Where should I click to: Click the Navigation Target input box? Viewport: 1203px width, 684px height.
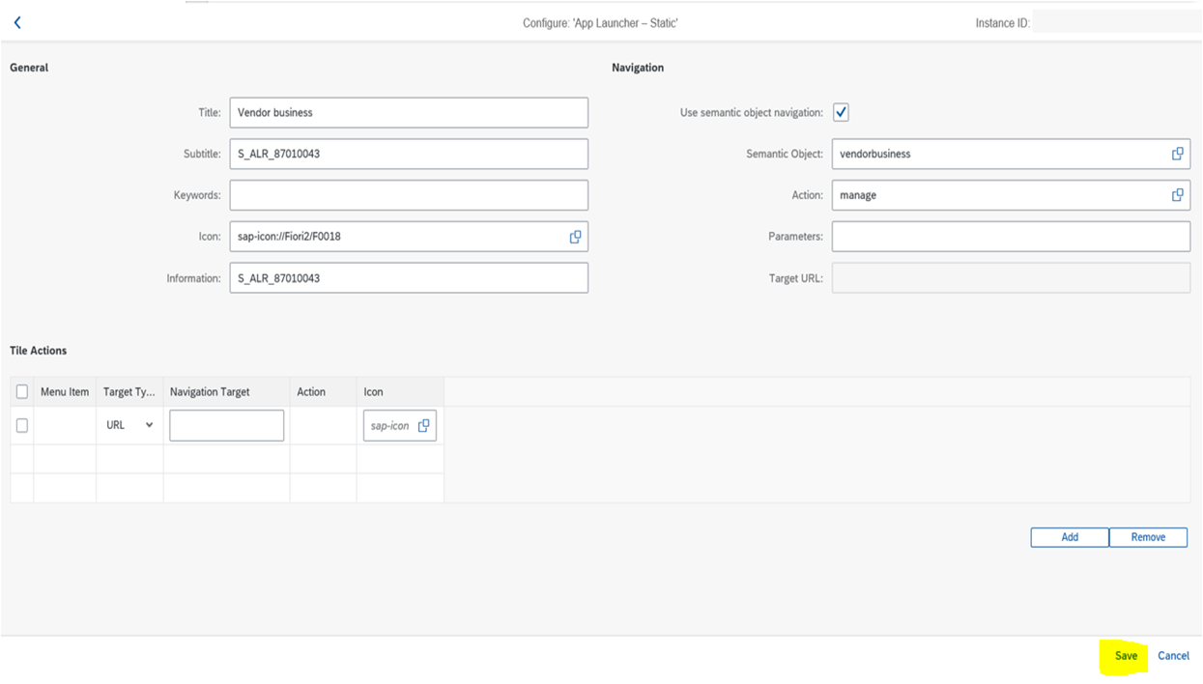226,425
